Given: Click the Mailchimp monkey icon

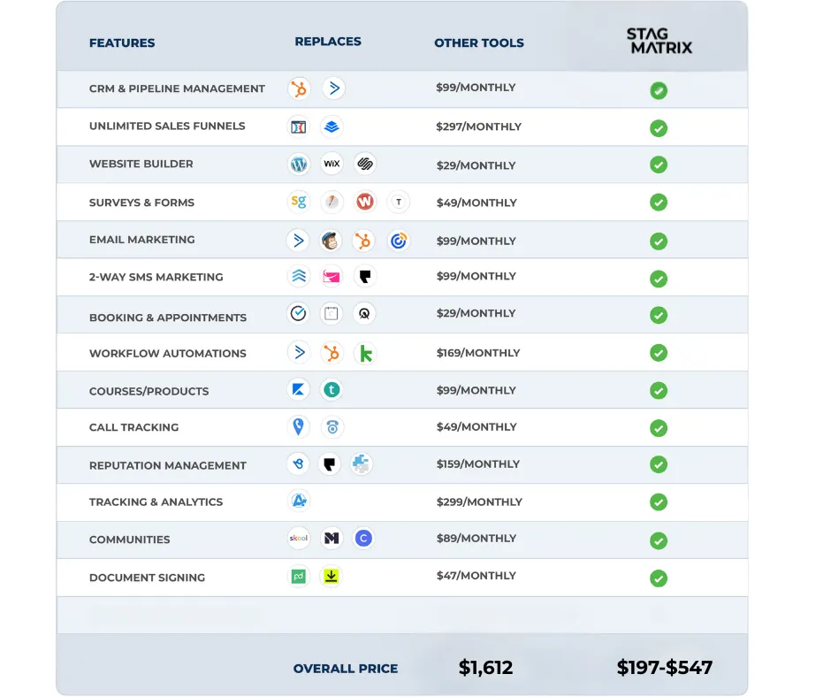Looking at the screenshot, I should coord(331,241).
